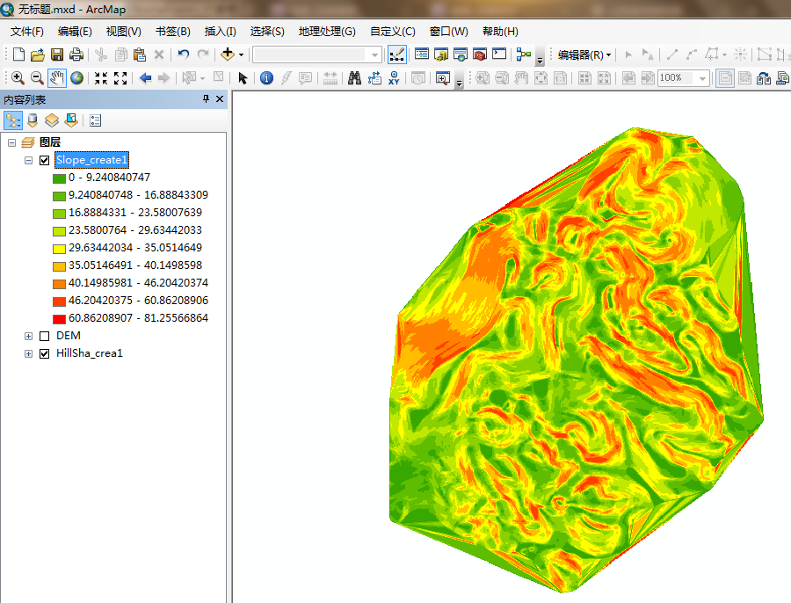This screenshot has width=791, height=603.
Task: Click the red 60.86–81.26 legend swatch
Action: click(59, 318)
